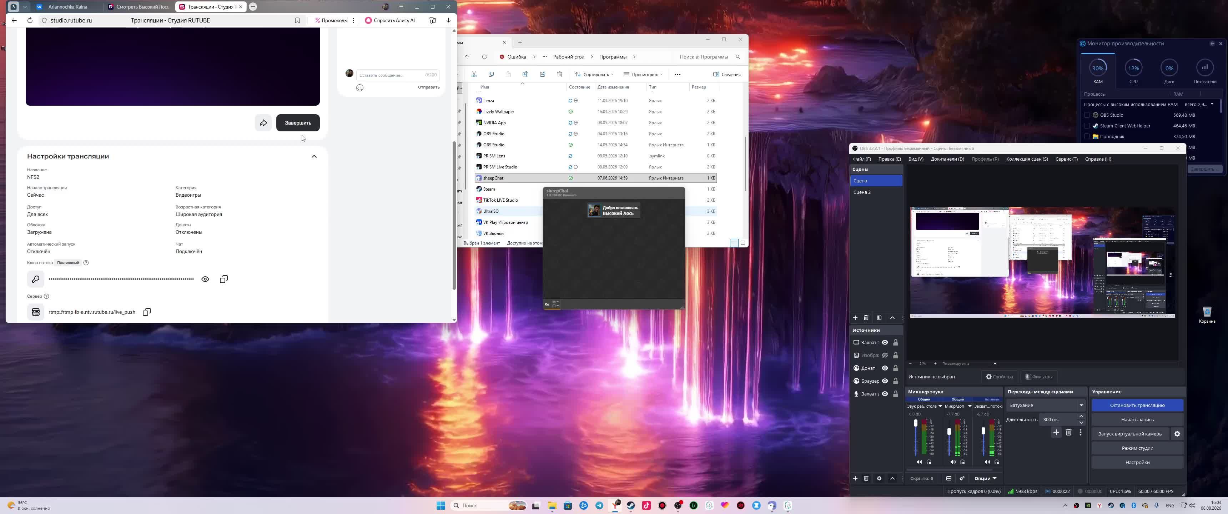
Task: Click the Windows Start button
Action: pyautogui.click(x=441, y=505)
